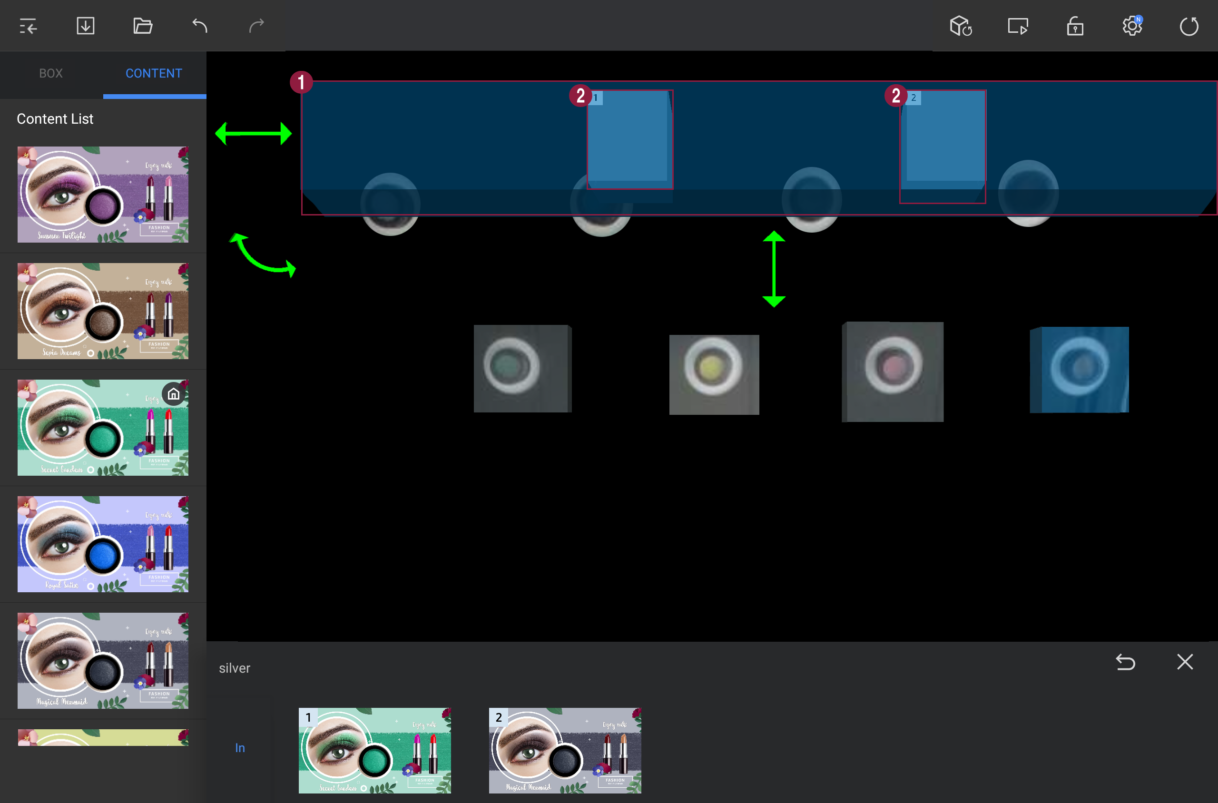1218x803 pixels.
Task: Switch to the CONTENT tab
Action: 154,73
